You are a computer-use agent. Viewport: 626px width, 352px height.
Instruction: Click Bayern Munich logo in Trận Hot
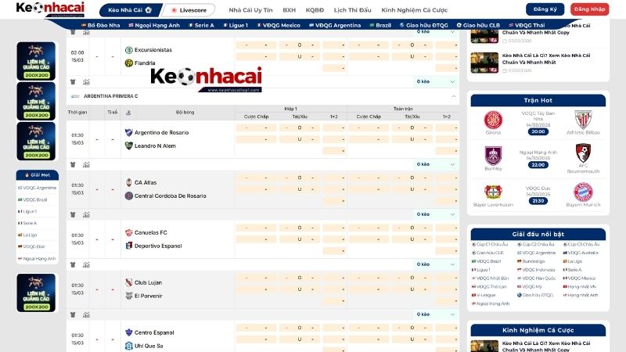pyautogui.click(x=583, y=192)
